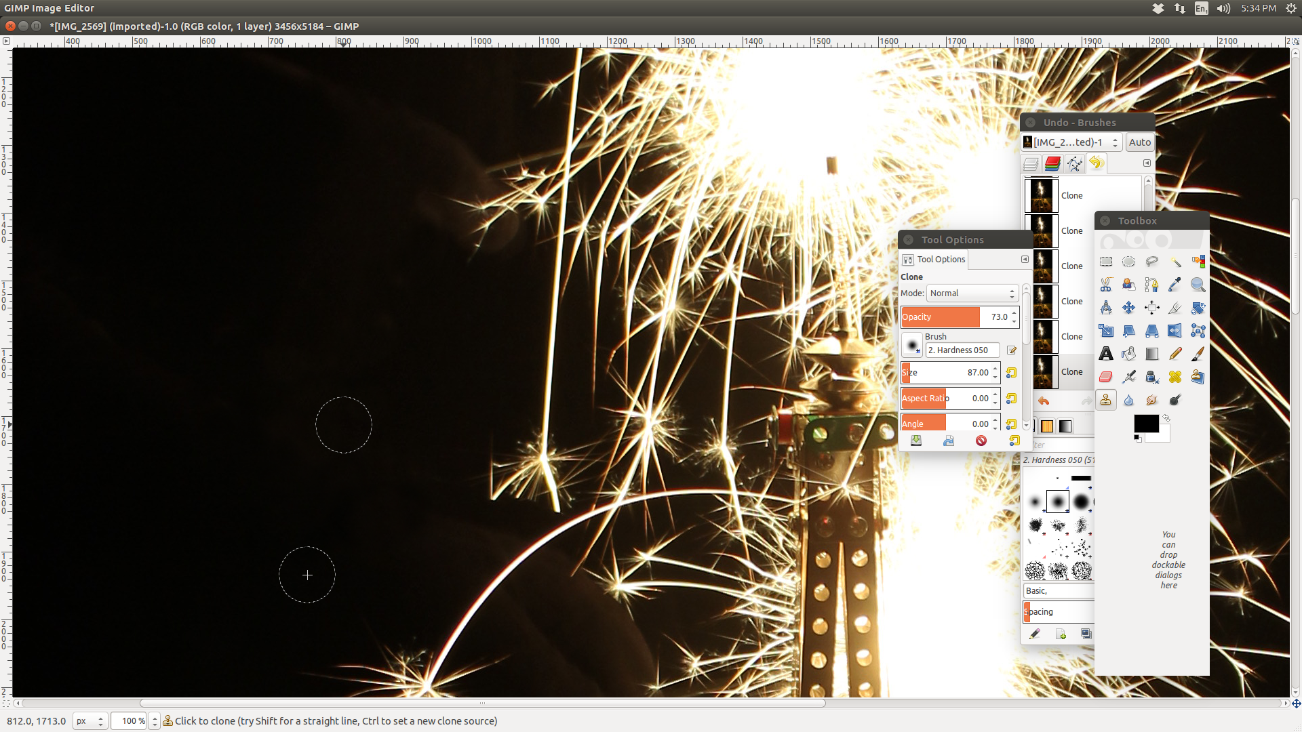Screen dimensions: 1302x732
Task: Select the Free Select lasso tool
Action: [1151, 262]
